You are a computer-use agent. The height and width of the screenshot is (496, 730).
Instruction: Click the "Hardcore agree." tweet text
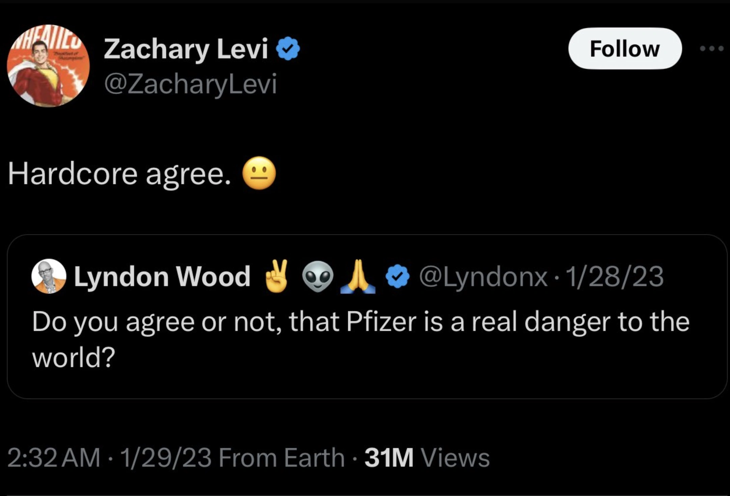(x=120, y=174)
